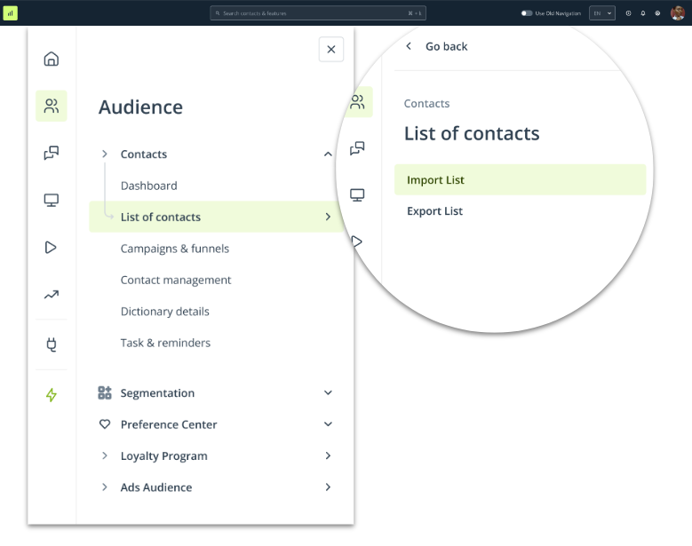Screen dimensions: 692x546
Task: Close the Audience navigation panel
Action: pos(330,50)
